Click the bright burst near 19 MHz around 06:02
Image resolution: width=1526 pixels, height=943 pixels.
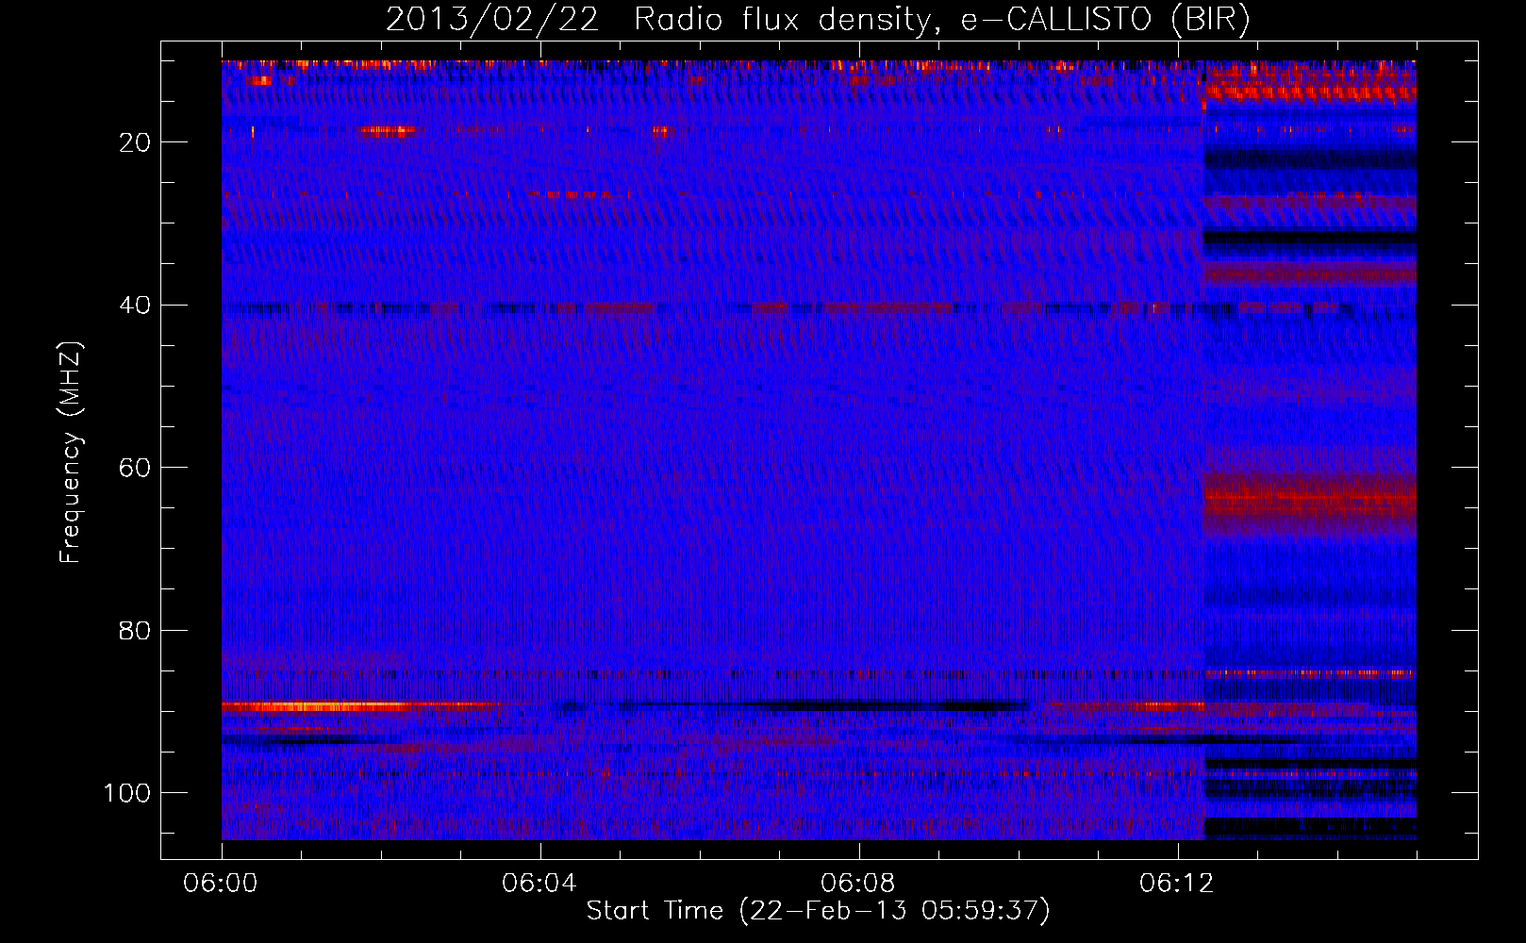coord(388,131)
